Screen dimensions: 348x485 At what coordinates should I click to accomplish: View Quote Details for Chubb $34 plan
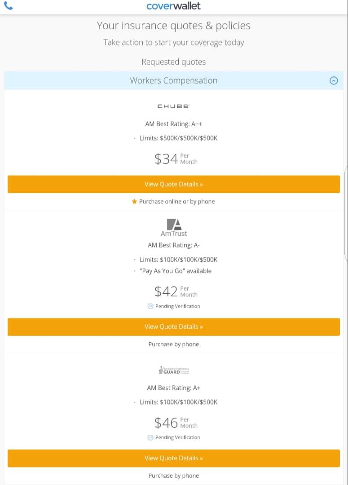pyautogui.click(x=173, y=184)
